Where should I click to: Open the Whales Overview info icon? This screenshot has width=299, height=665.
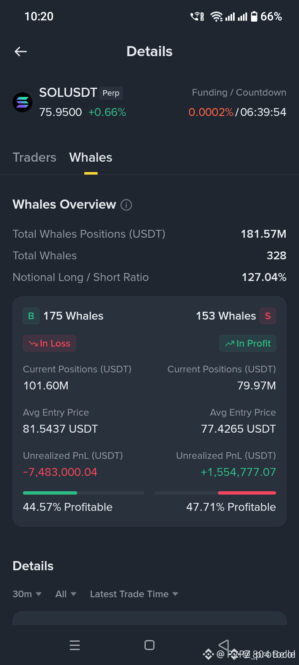(126, 205)
